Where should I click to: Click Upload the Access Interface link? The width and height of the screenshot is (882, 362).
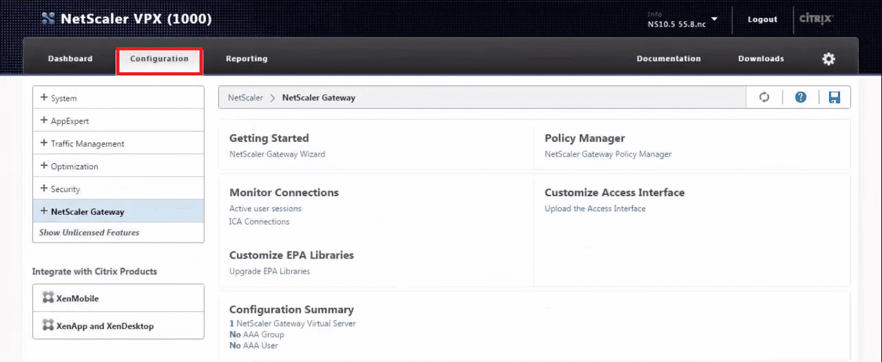tap(595, 208)
